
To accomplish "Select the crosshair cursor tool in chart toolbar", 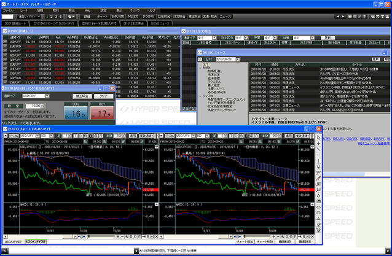I will (x=318, y=144).
